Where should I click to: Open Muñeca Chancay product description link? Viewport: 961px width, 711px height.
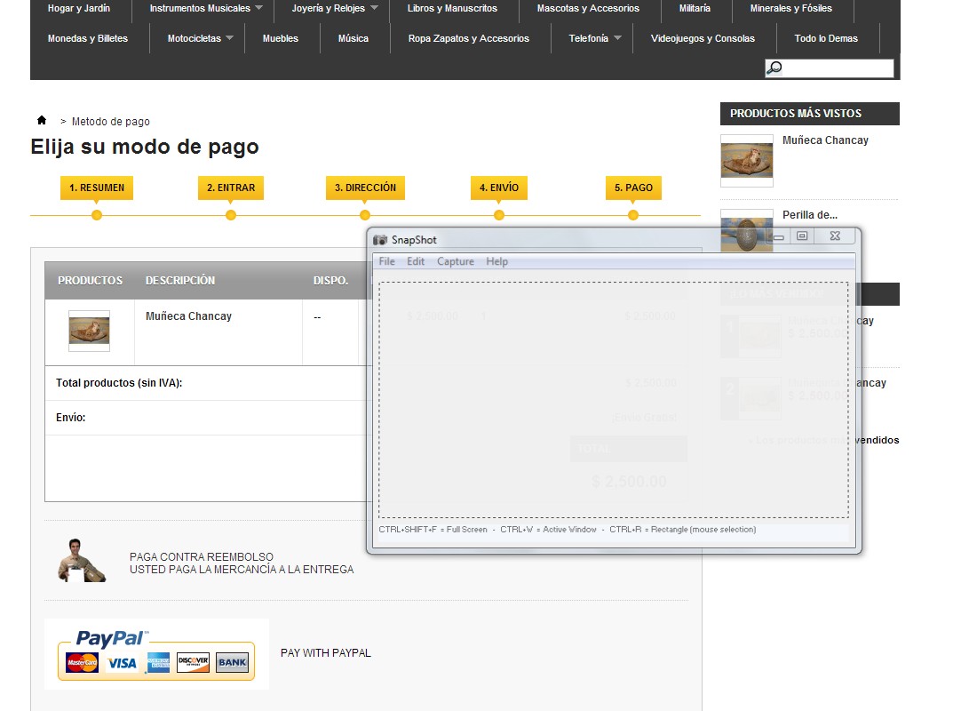(x=188, y=316)
